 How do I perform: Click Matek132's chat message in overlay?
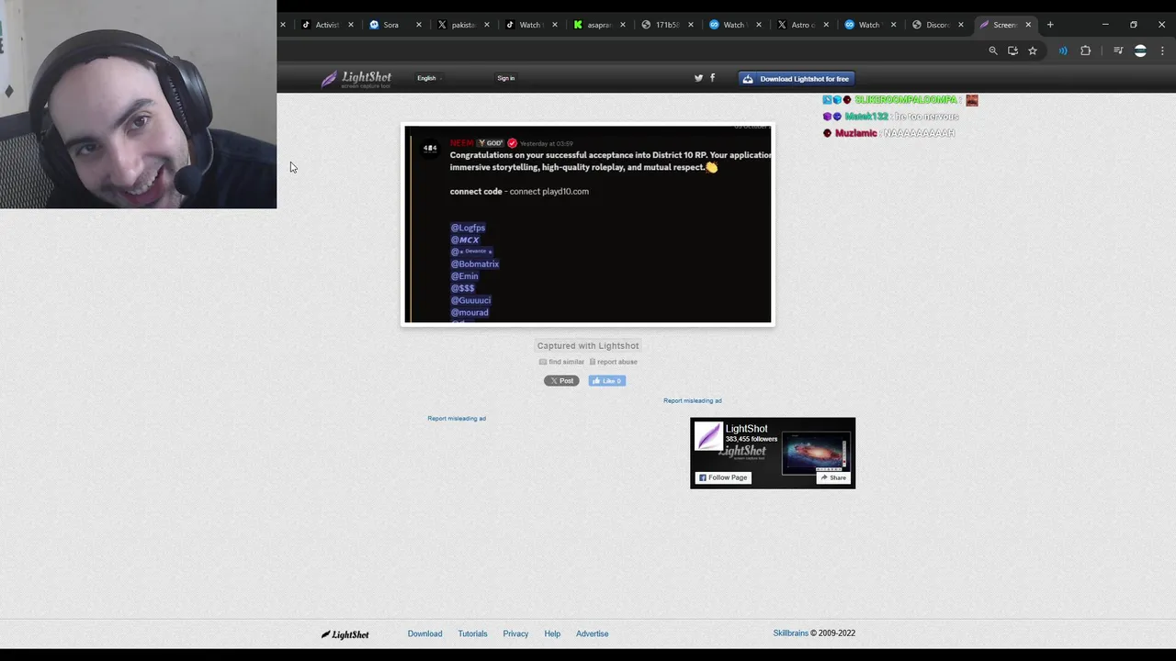(891, 117)
